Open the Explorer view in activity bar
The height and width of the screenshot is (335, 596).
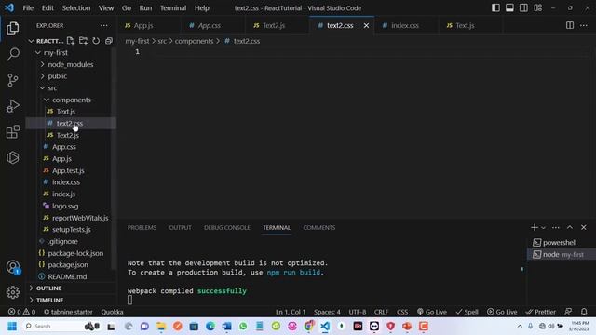(x=12, y=29)
